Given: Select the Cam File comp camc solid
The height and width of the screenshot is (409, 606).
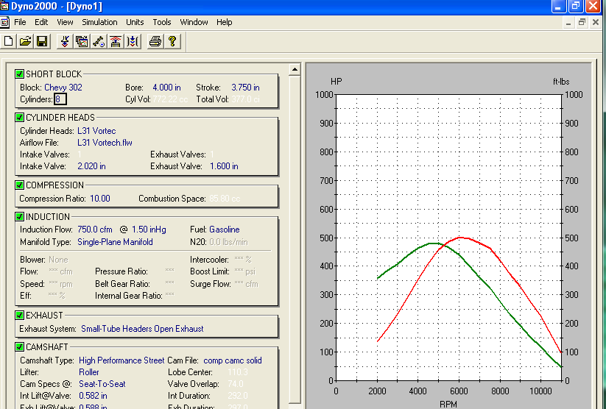Looking at the screenshot, I should 233,360.
